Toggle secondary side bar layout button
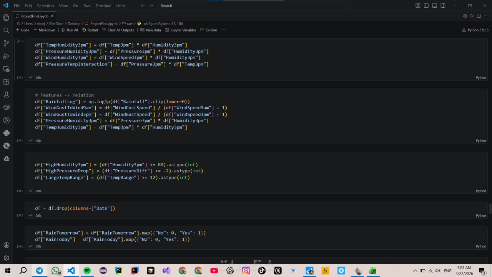 coord(443,5)
